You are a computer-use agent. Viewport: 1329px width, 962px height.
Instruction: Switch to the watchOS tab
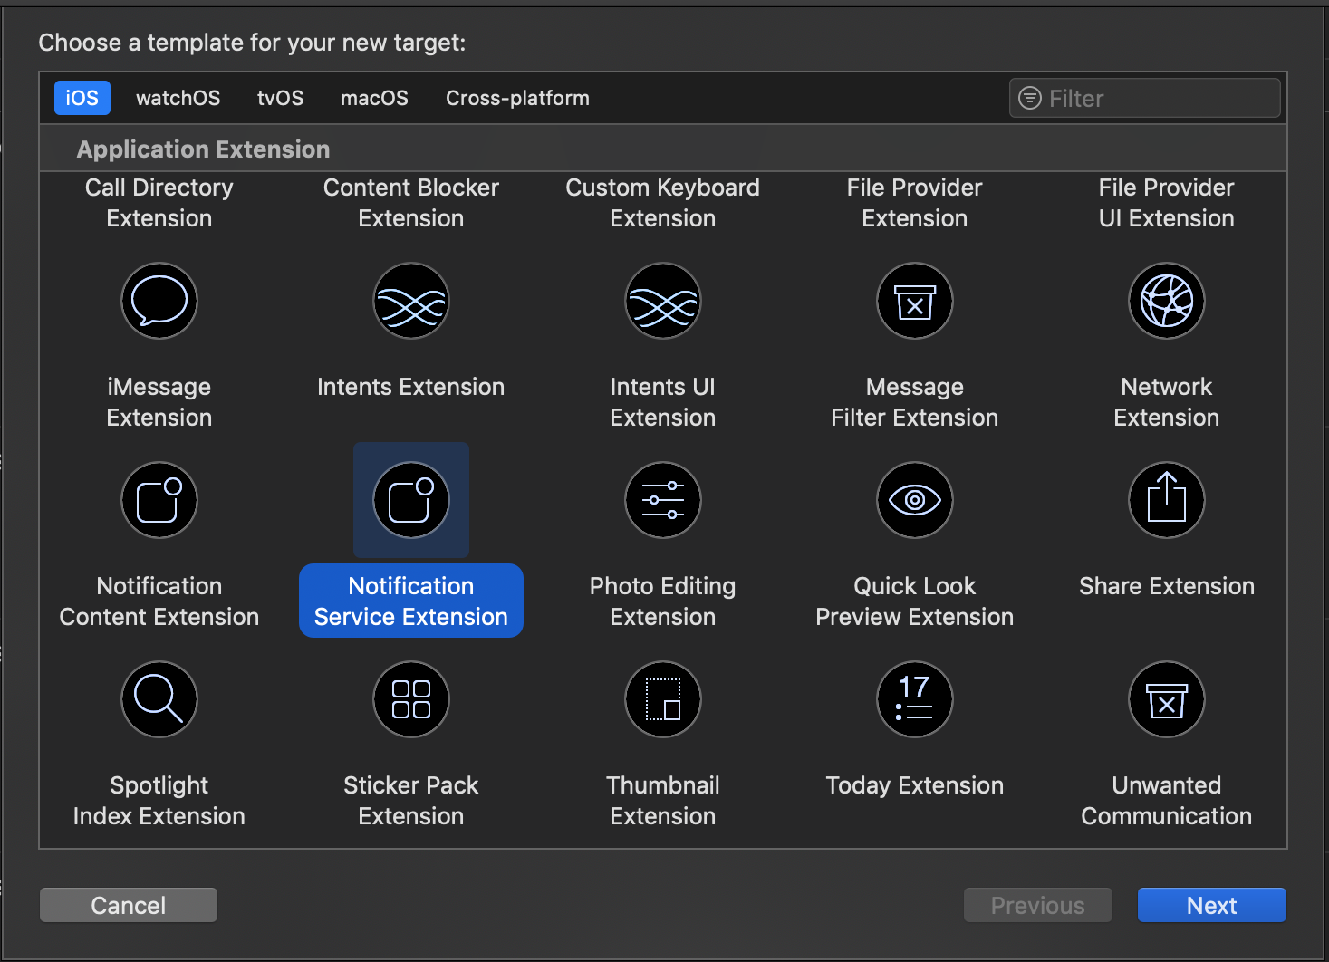(x=178, y=98)
